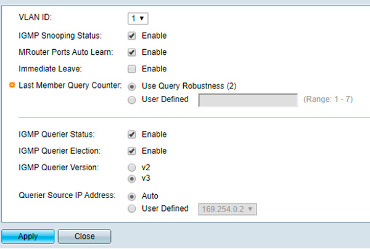This screenshot has height=249, width=370.
Task: Select v2 IGMP Querier Version
Action: click(132, 168)
